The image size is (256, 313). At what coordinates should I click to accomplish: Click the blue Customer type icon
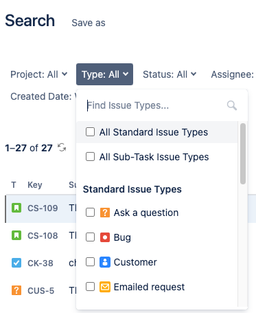tap(105, 262)
